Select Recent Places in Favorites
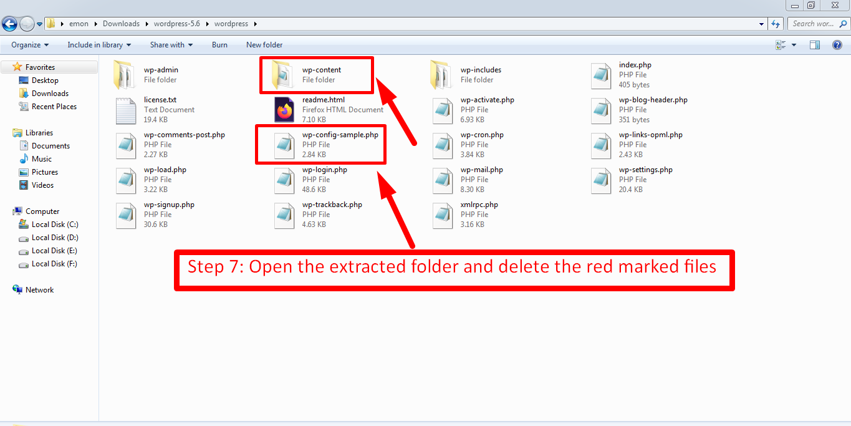The height and width of the screenshot is (426, 851). [54, 107]
